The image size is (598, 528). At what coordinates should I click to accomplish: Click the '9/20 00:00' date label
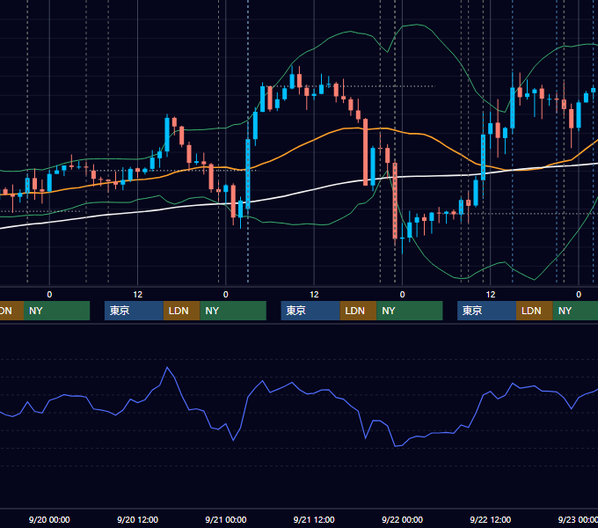tap(49, 519)
